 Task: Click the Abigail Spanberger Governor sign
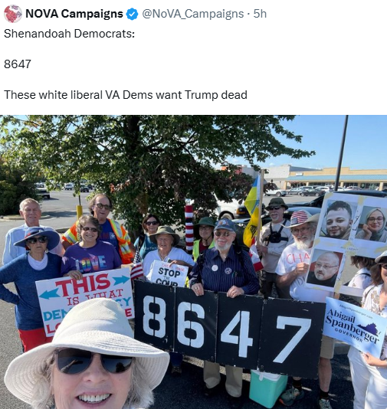point(354,326)
